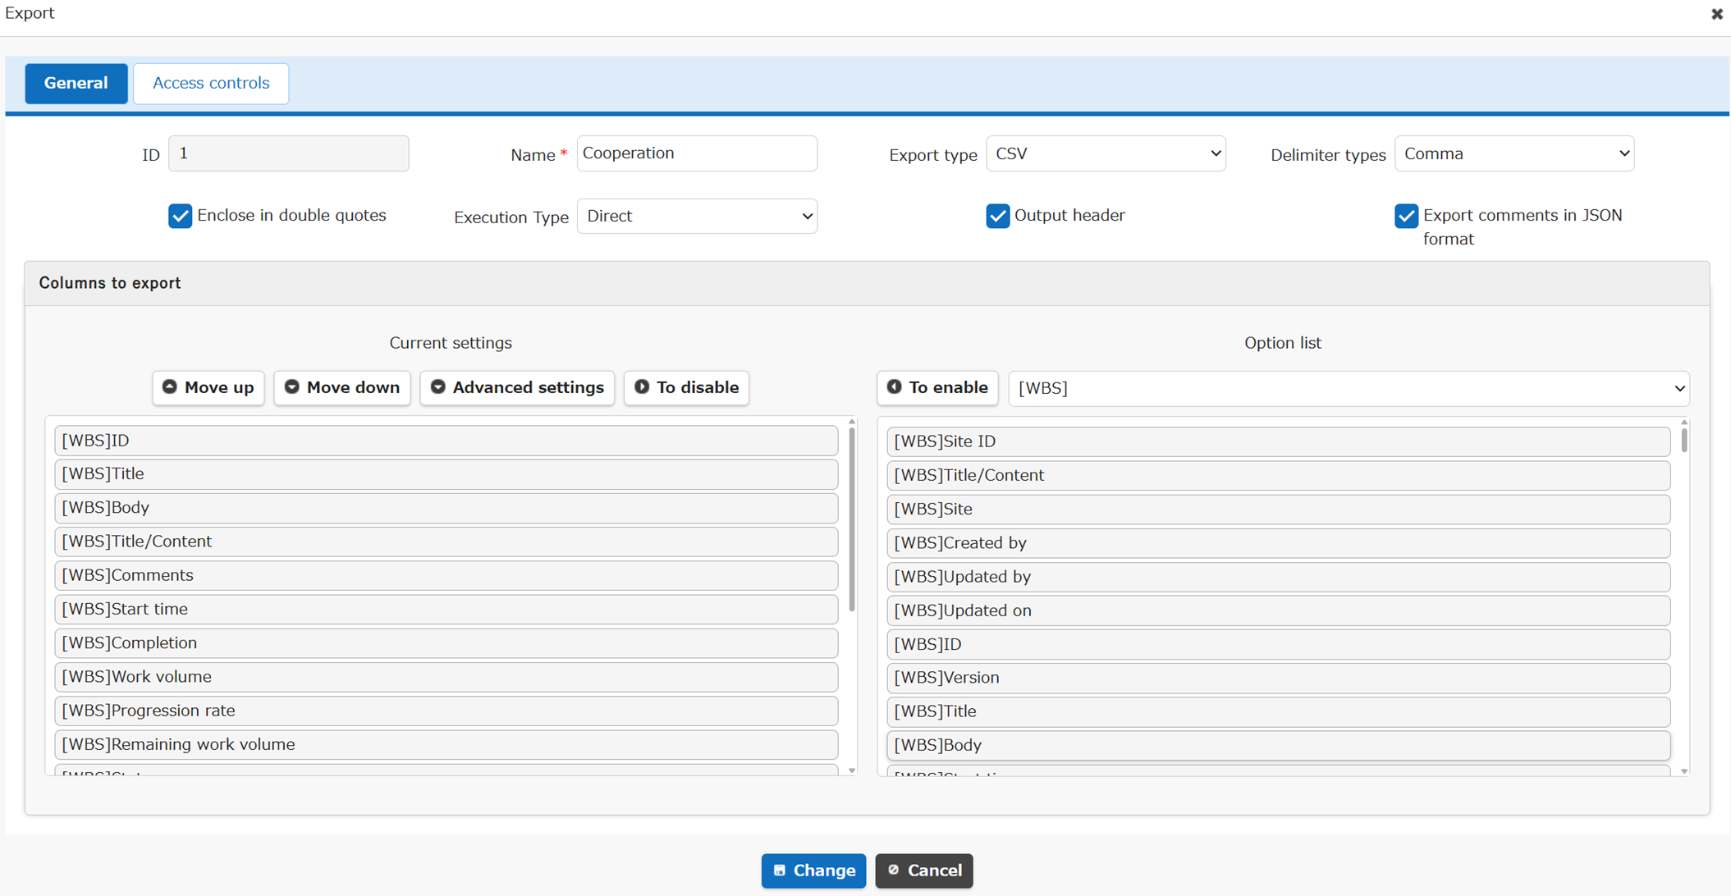Click the To disable button
Screen dimensions: 1731x896
pos(686,387)
